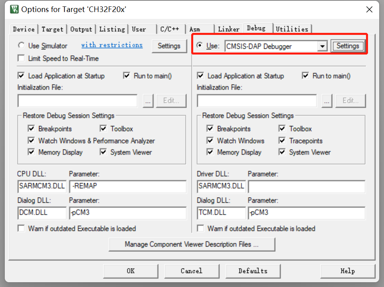Open the simulator Settings button
Screen dimensions: 384x287
coord(169,46)
